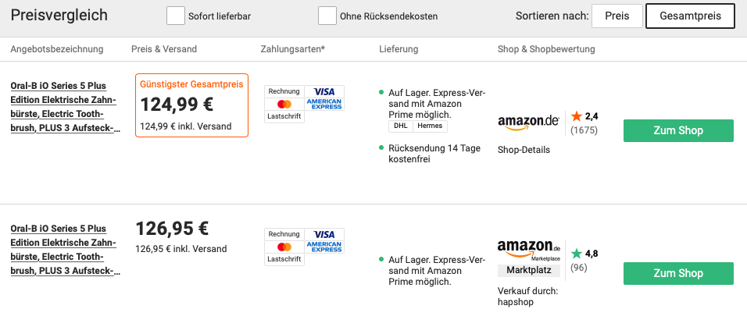Screen dimensions: 747x334
Task: Click the DHL delivery tag
Action: (401, 126)
